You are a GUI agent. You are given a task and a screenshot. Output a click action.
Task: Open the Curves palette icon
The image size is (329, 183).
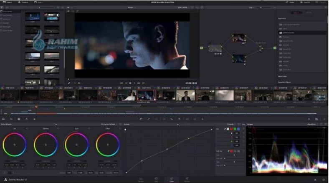(141, 119)
